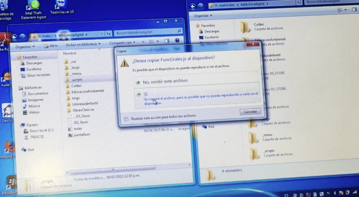
Task: Open the Organizar dropdown in the left window
Action: coord(26,46)
